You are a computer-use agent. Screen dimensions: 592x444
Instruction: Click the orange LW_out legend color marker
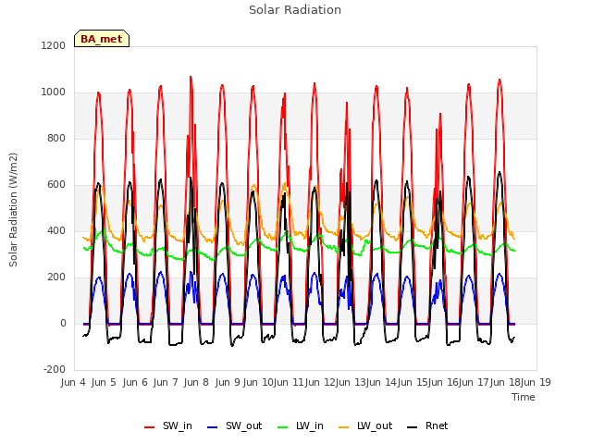(x=343, y=427)
